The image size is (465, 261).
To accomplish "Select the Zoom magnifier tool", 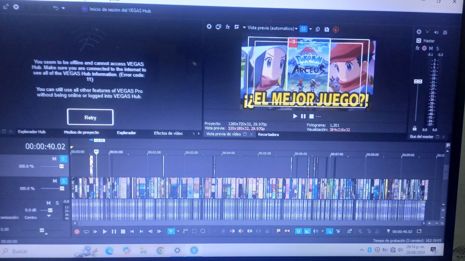I will [x=203, y=231].
